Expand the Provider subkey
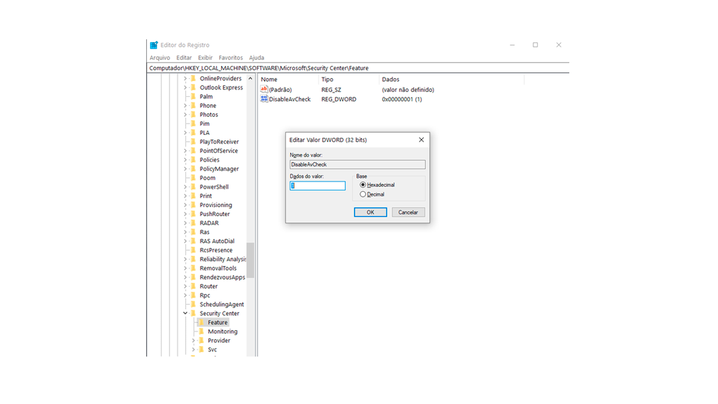 193,340
